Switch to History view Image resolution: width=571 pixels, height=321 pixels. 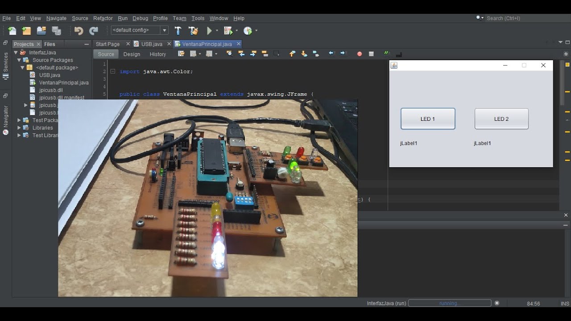pyautogui.click(x=158, y=54)
